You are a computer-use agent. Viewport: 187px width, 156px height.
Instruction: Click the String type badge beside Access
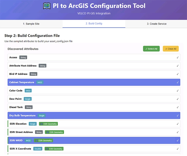coord(23,57)
